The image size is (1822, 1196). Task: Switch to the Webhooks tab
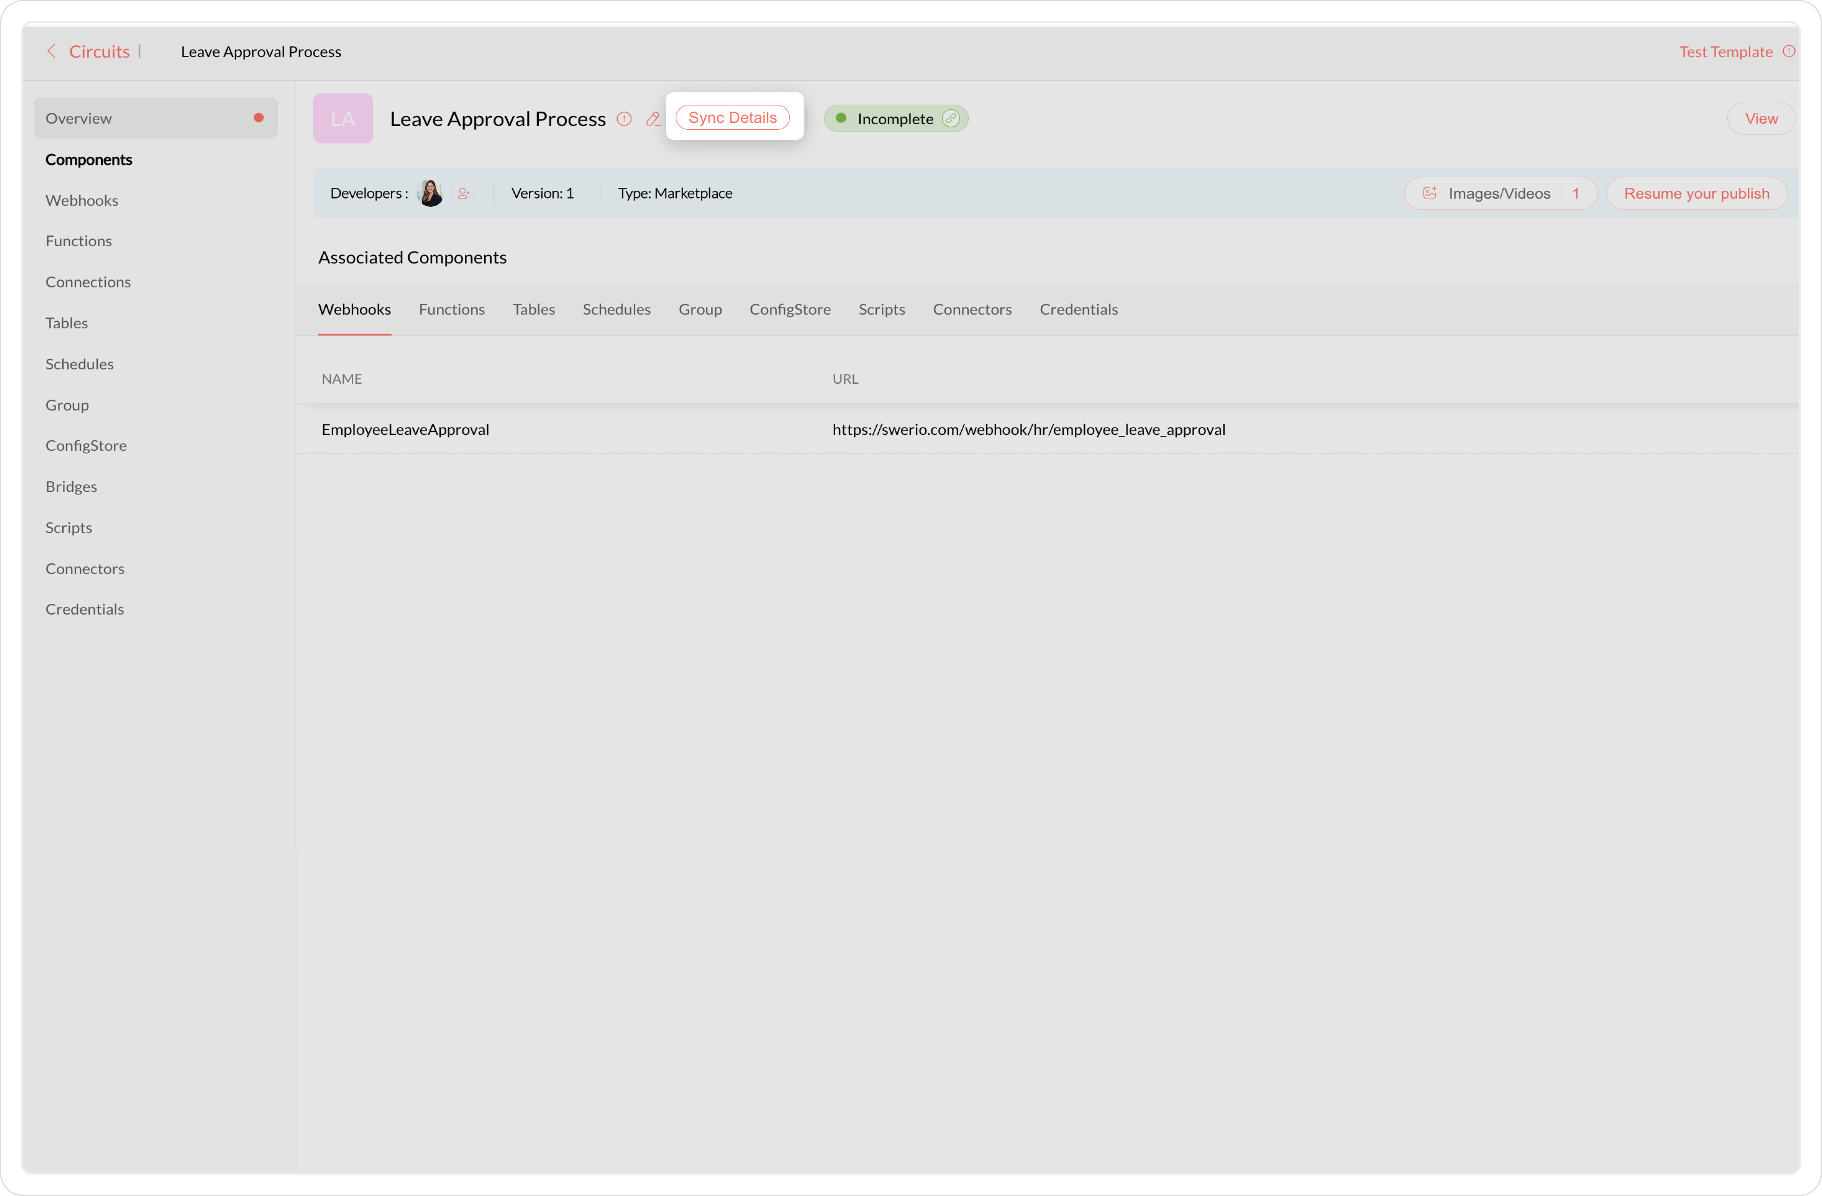pos(354,309)
